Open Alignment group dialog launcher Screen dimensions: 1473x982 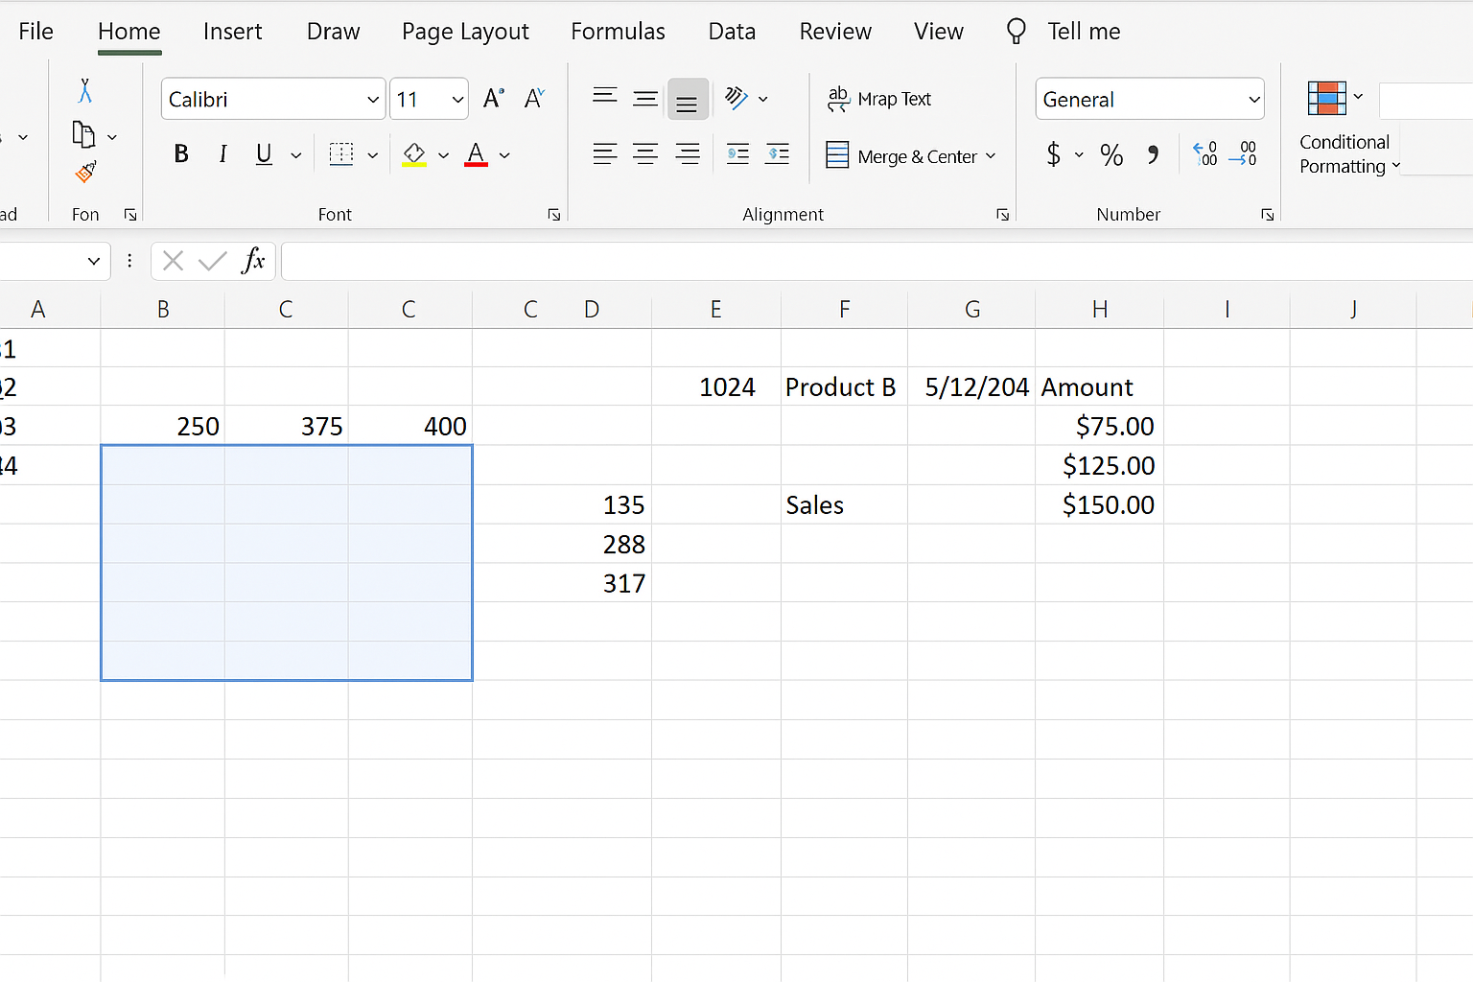1002,215
